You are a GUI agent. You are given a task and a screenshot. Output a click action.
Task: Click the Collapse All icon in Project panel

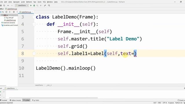[10, 12]
